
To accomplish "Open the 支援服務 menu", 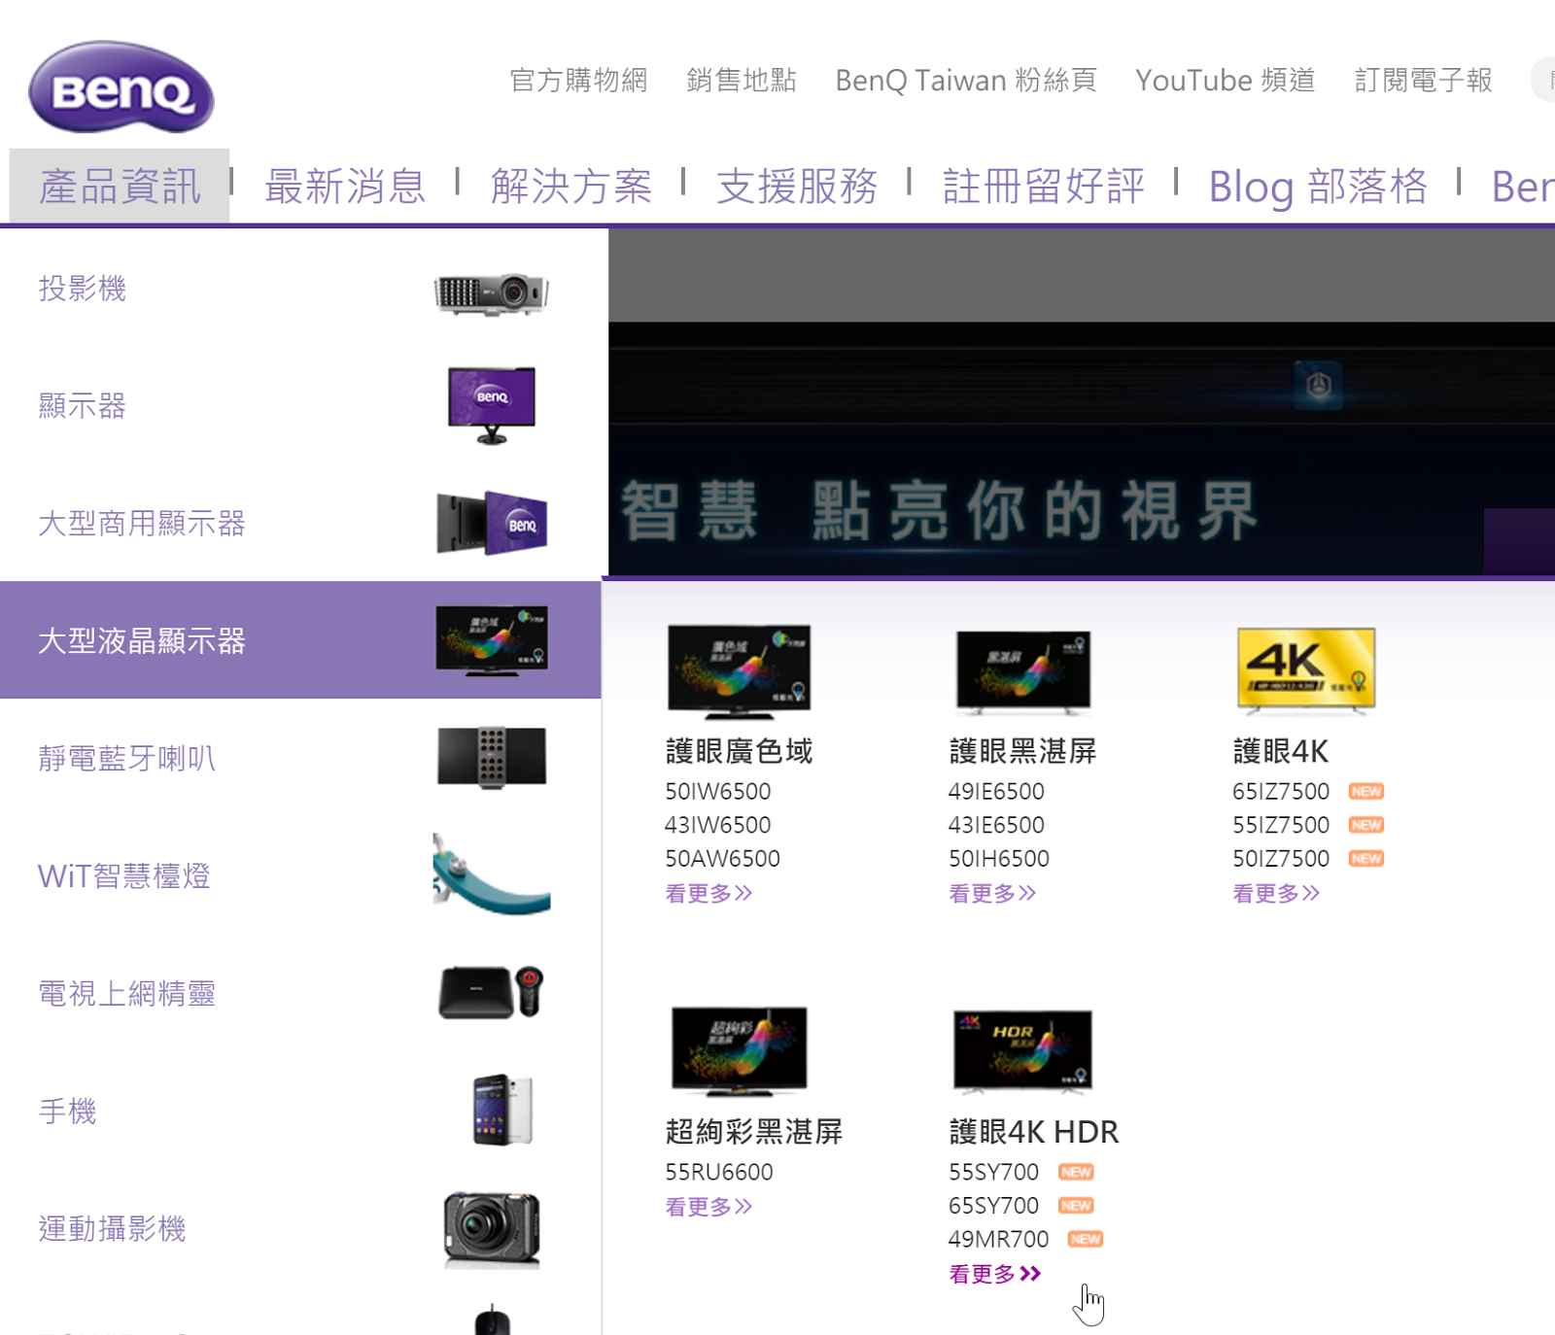I will pos(797,186).
